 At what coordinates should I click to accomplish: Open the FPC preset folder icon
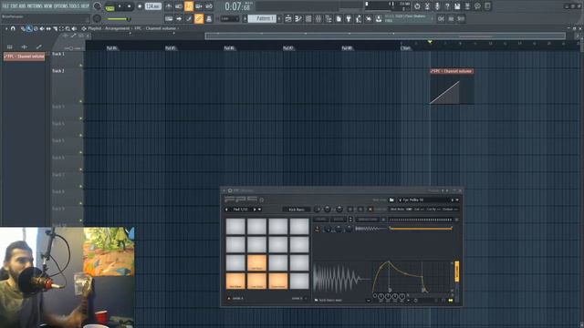pyautogui.click(x=391, y=200)
